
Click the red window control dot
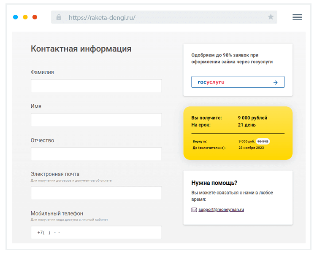click(35, 17)
